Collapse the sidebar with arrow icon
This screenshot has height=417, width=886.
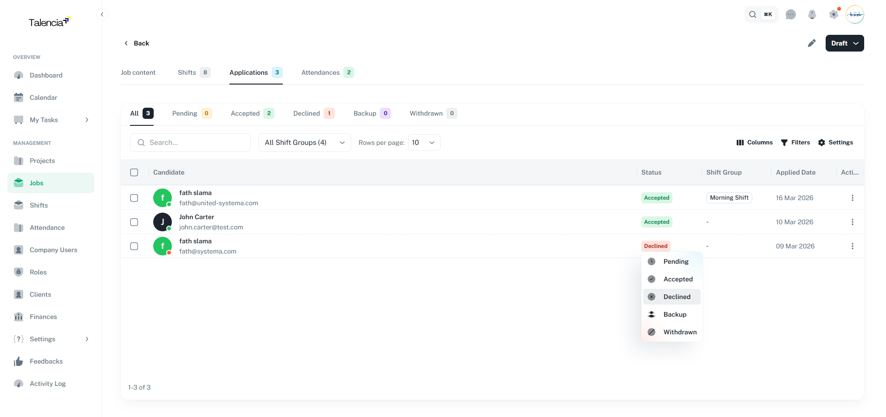click(x=102, y=14)
